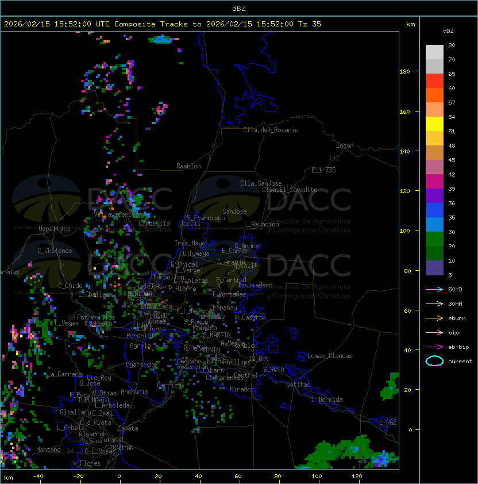Click the cyan 'current' ellipse legend icon
Image resolution: width=478 pixels, height=484 pixels.
tap(434, 361)
